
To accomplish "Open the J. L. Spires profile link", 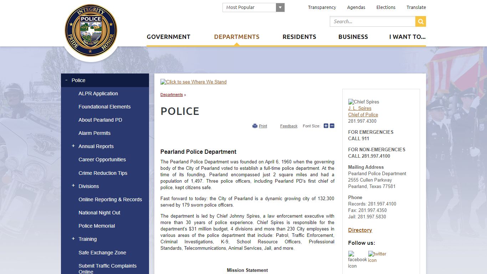I will 360,108.
